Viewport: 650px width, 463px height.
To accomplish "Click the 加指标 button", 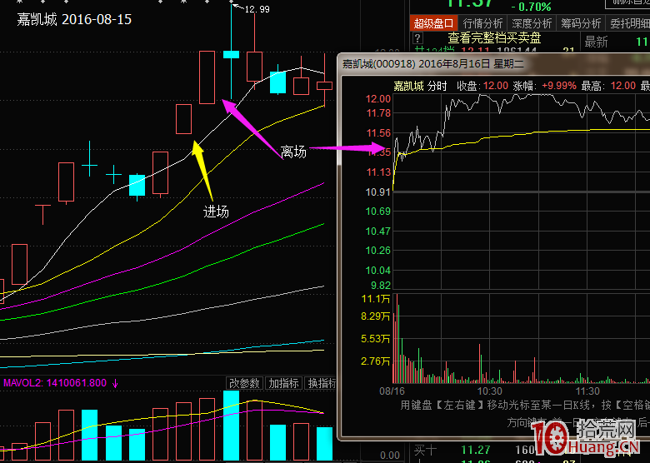I will tap(283, 383).
